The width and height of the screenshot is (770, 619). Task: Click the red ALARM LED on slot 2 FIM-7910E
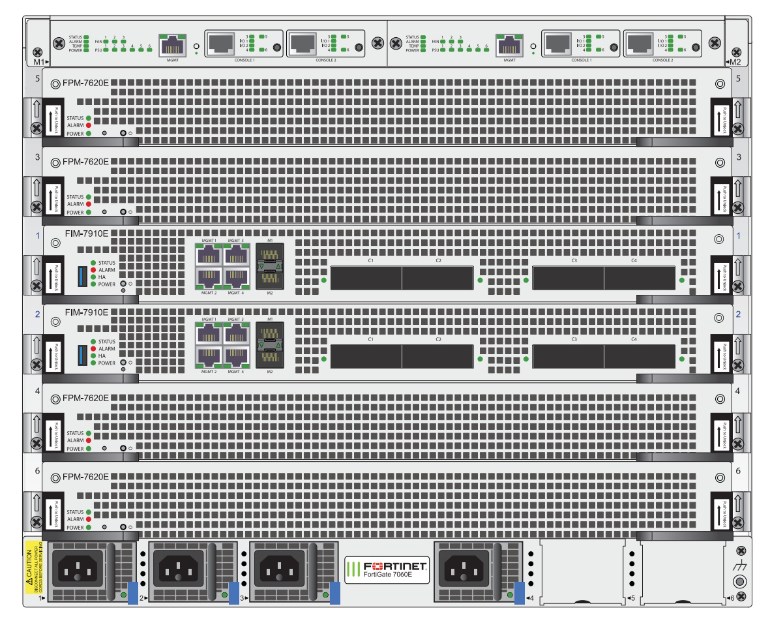tap(93, 349)
